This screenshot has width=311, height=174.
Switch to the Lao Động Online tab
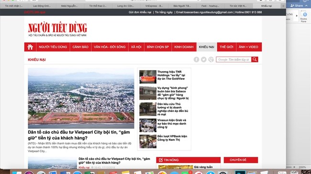(x=42, y=6)
